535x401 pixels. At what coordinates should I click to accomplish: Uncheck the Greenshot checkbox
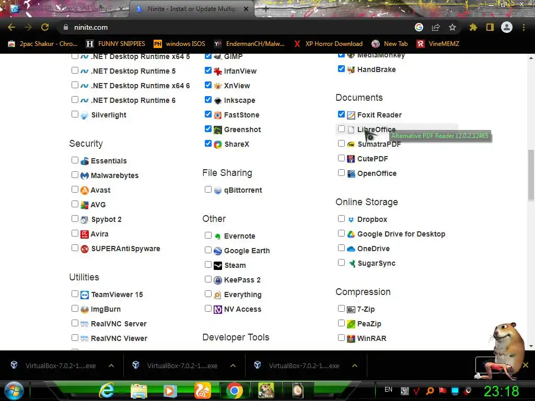coord(208,128)
